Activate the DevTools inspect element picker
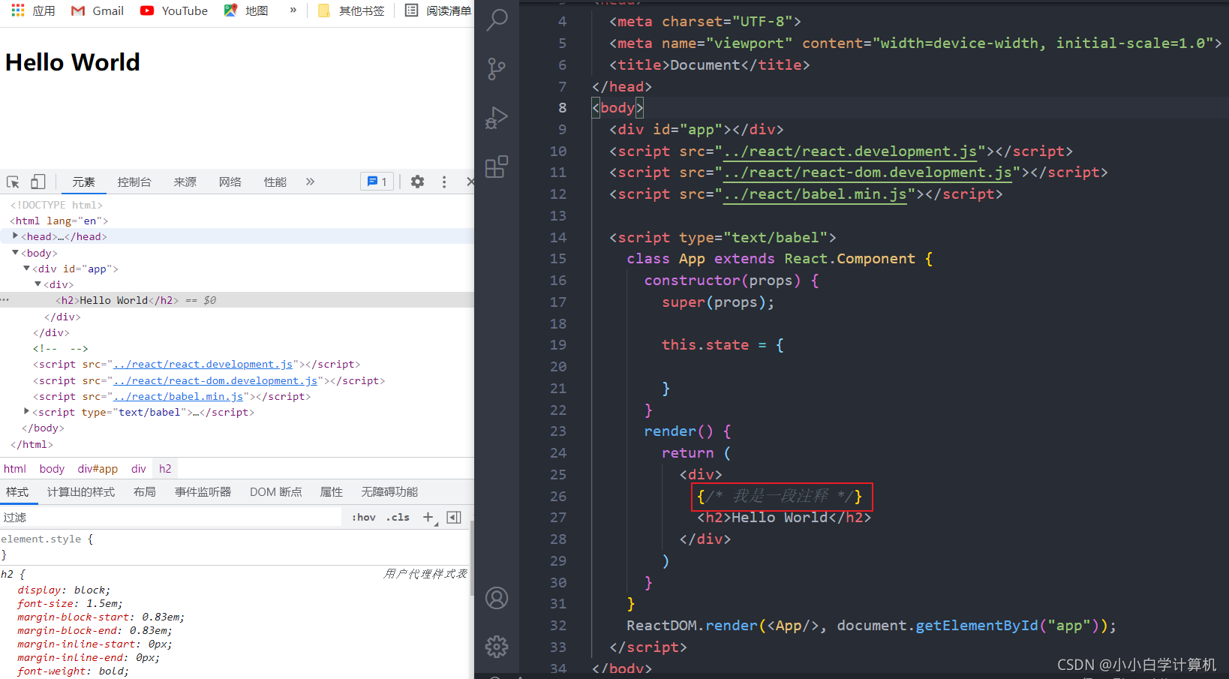The image size is (1229, 679). pos(13,182)
